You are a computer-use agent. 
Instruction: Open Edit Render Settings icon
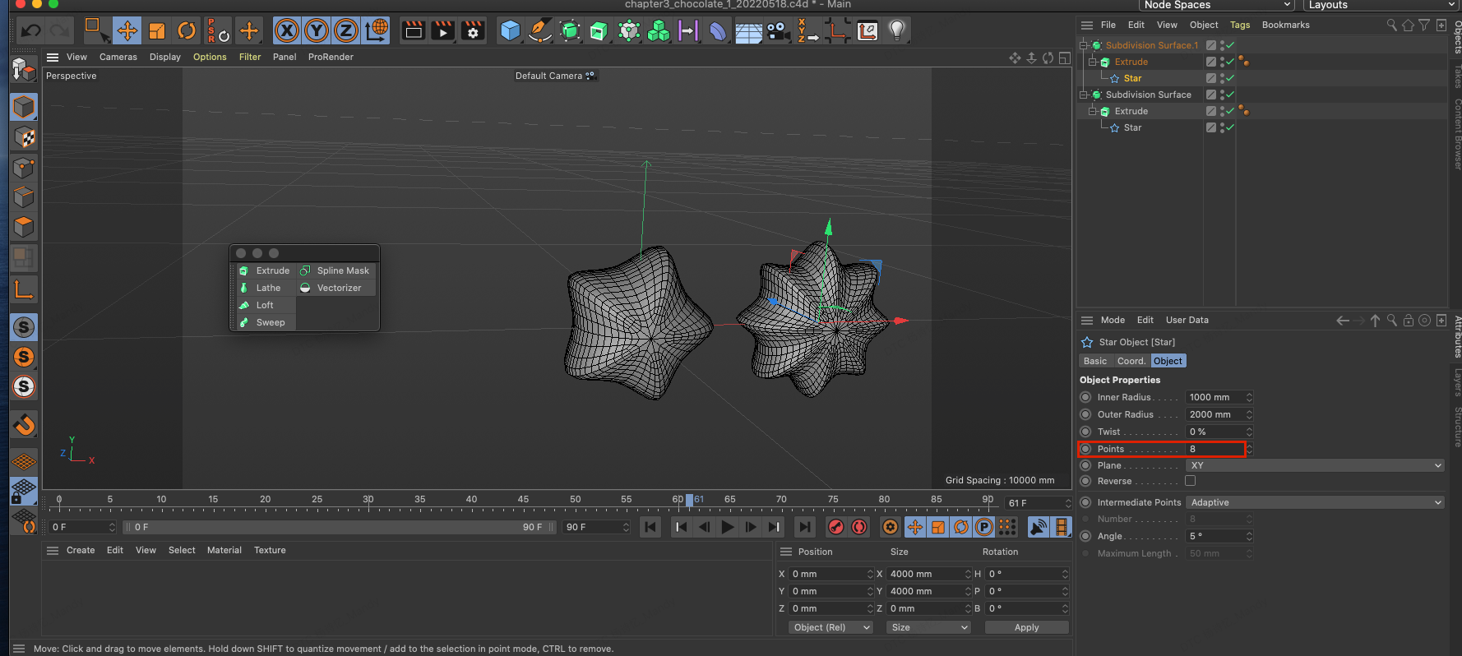pyautogui.click(x=473, y=31)
